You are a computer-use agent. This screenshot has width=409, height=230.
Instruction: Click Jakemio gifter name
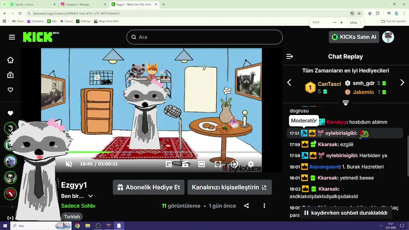point(363,92)
